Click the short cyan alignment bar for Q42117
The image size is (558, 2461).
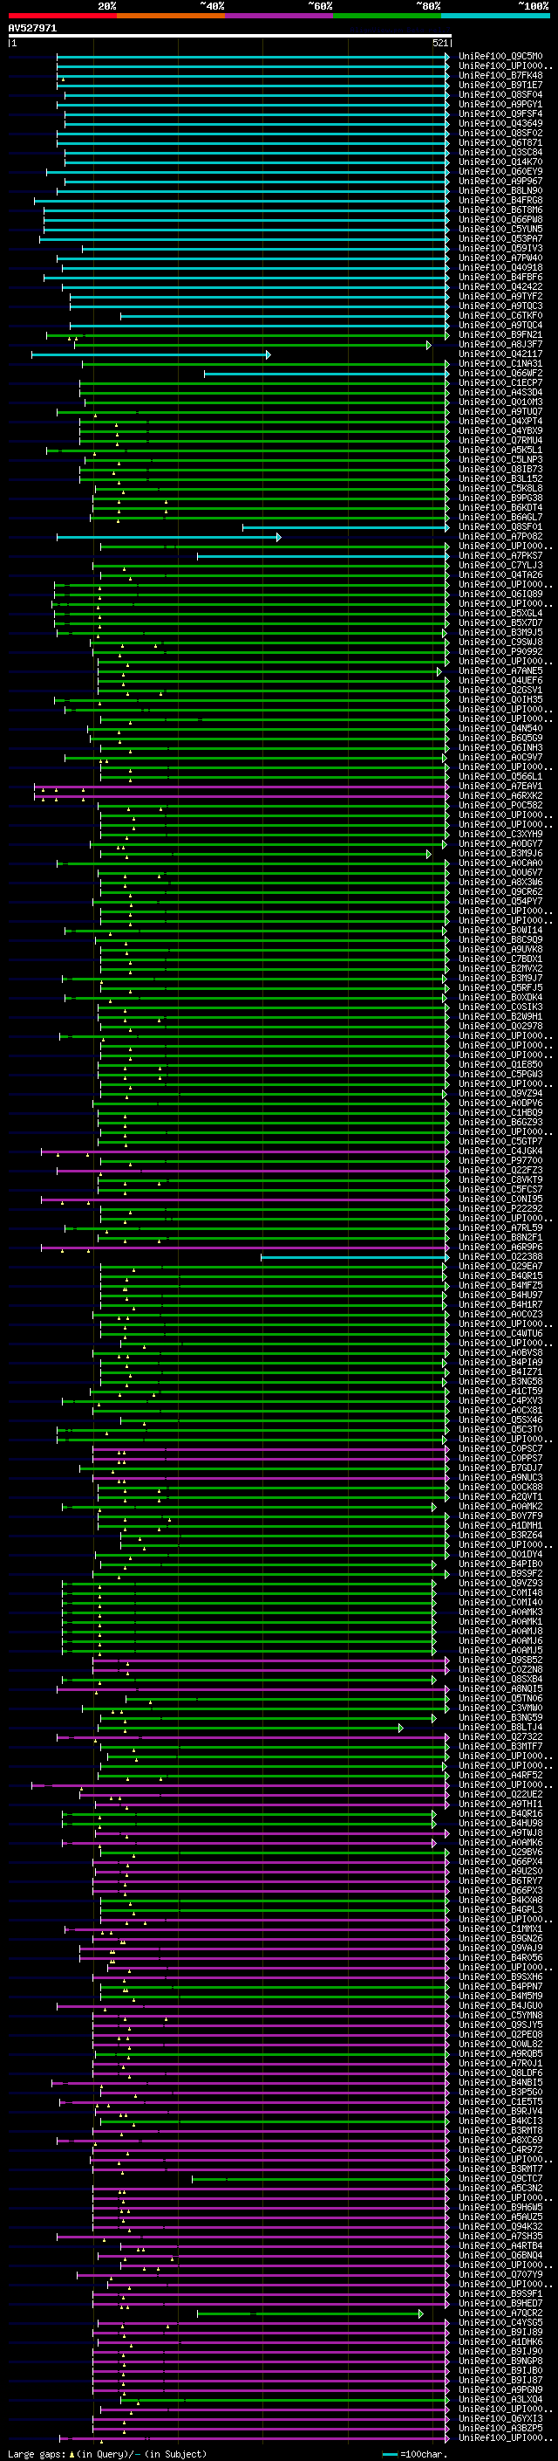pyautogui.click(x=151, y=355)
